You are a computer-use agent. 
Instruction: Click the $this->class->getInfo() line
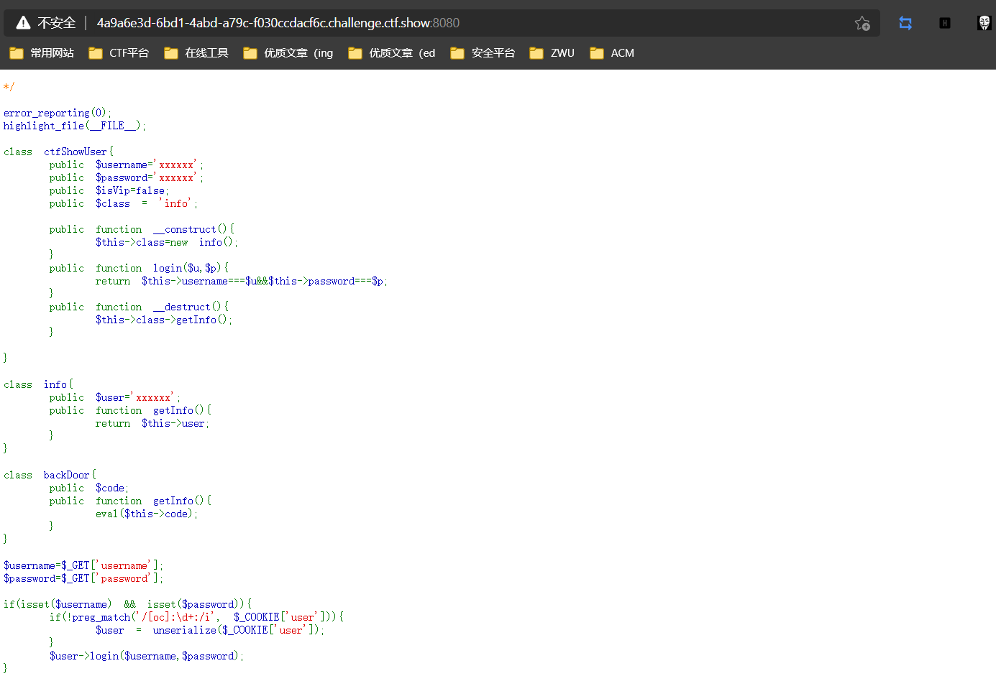pyautogui.click(x=164, y=320)
